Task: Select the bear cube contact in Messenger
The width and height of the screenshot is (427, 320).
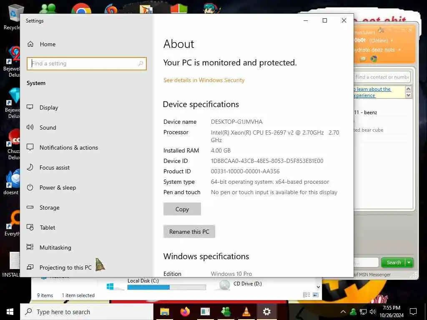Action: pyautogui.click(x=369, y=130)
